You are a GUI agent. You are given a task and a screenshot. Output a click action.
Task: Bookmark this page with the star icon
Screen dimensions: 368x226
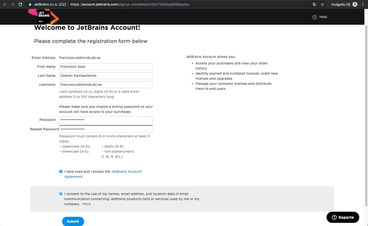322,4
